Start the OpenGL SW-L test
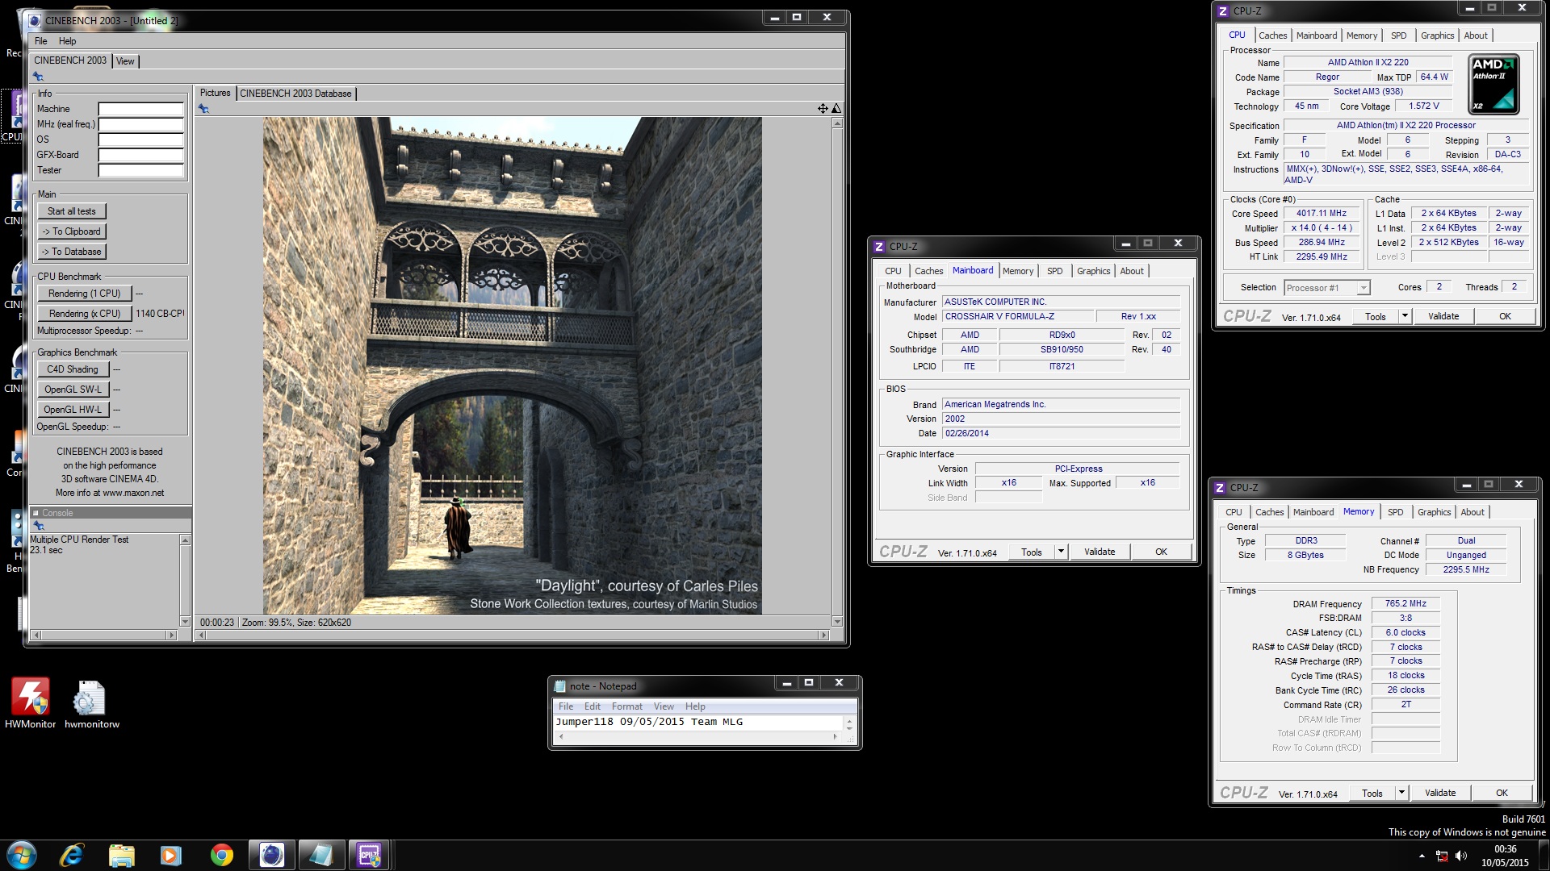Viewport: 1550px width, 871px height. click(x=72, y=390)
